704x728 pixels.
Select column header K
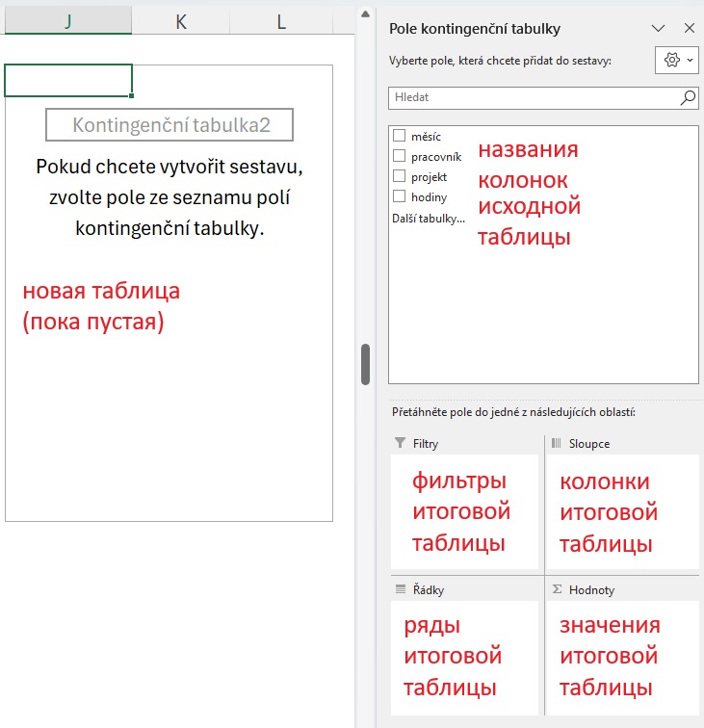[181, 21]
